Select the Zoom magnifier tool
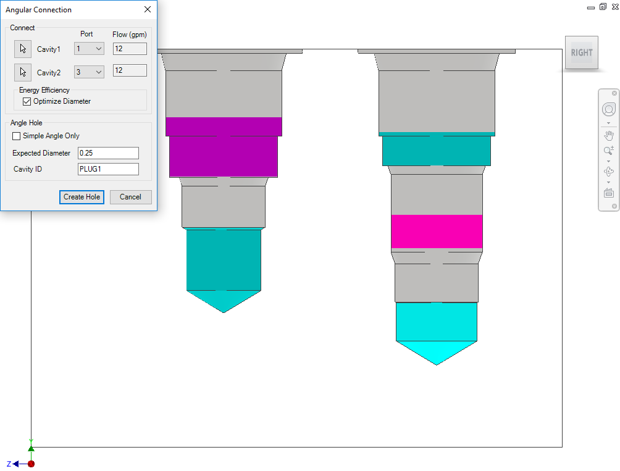 pyautogui.click(x=609, y=151)
